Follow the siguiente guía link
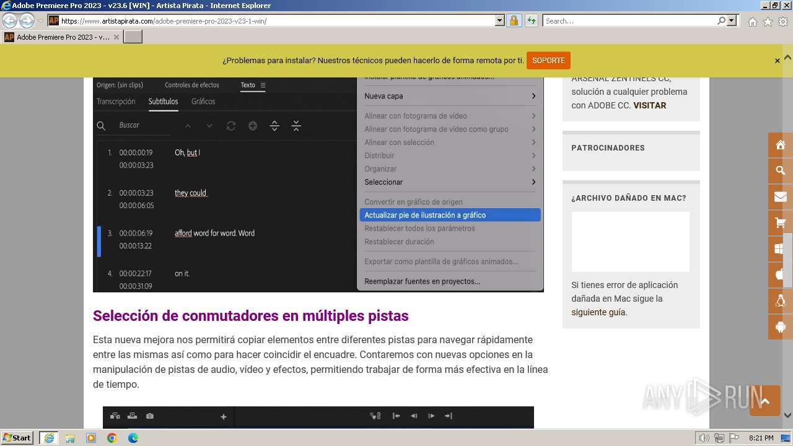793x446 pixels. 598,312
